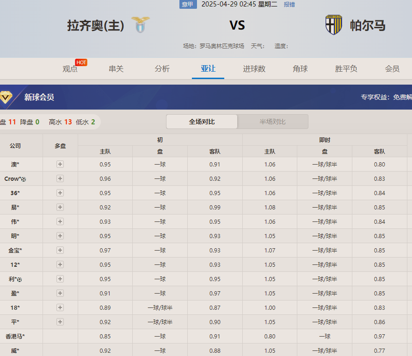412x356 pixels.
Task: Switch to 半场对比 half-time comparison
Action: tap(272, 122)
